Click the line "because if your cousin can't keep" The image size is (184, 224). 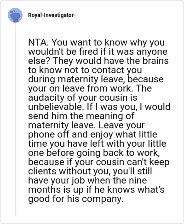[x=99, y=162]
